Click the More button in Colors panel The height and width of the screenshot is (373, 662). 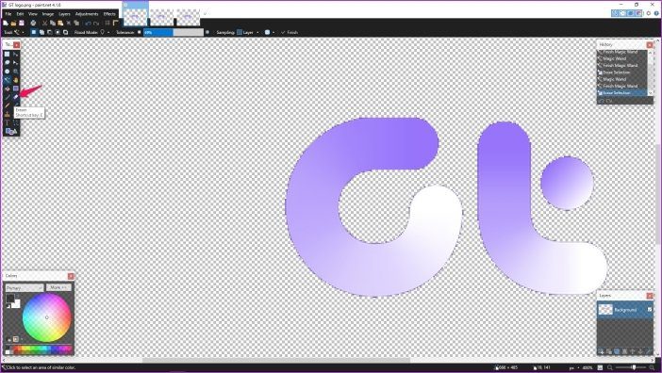pyautogui.click(x=58, y=288)
